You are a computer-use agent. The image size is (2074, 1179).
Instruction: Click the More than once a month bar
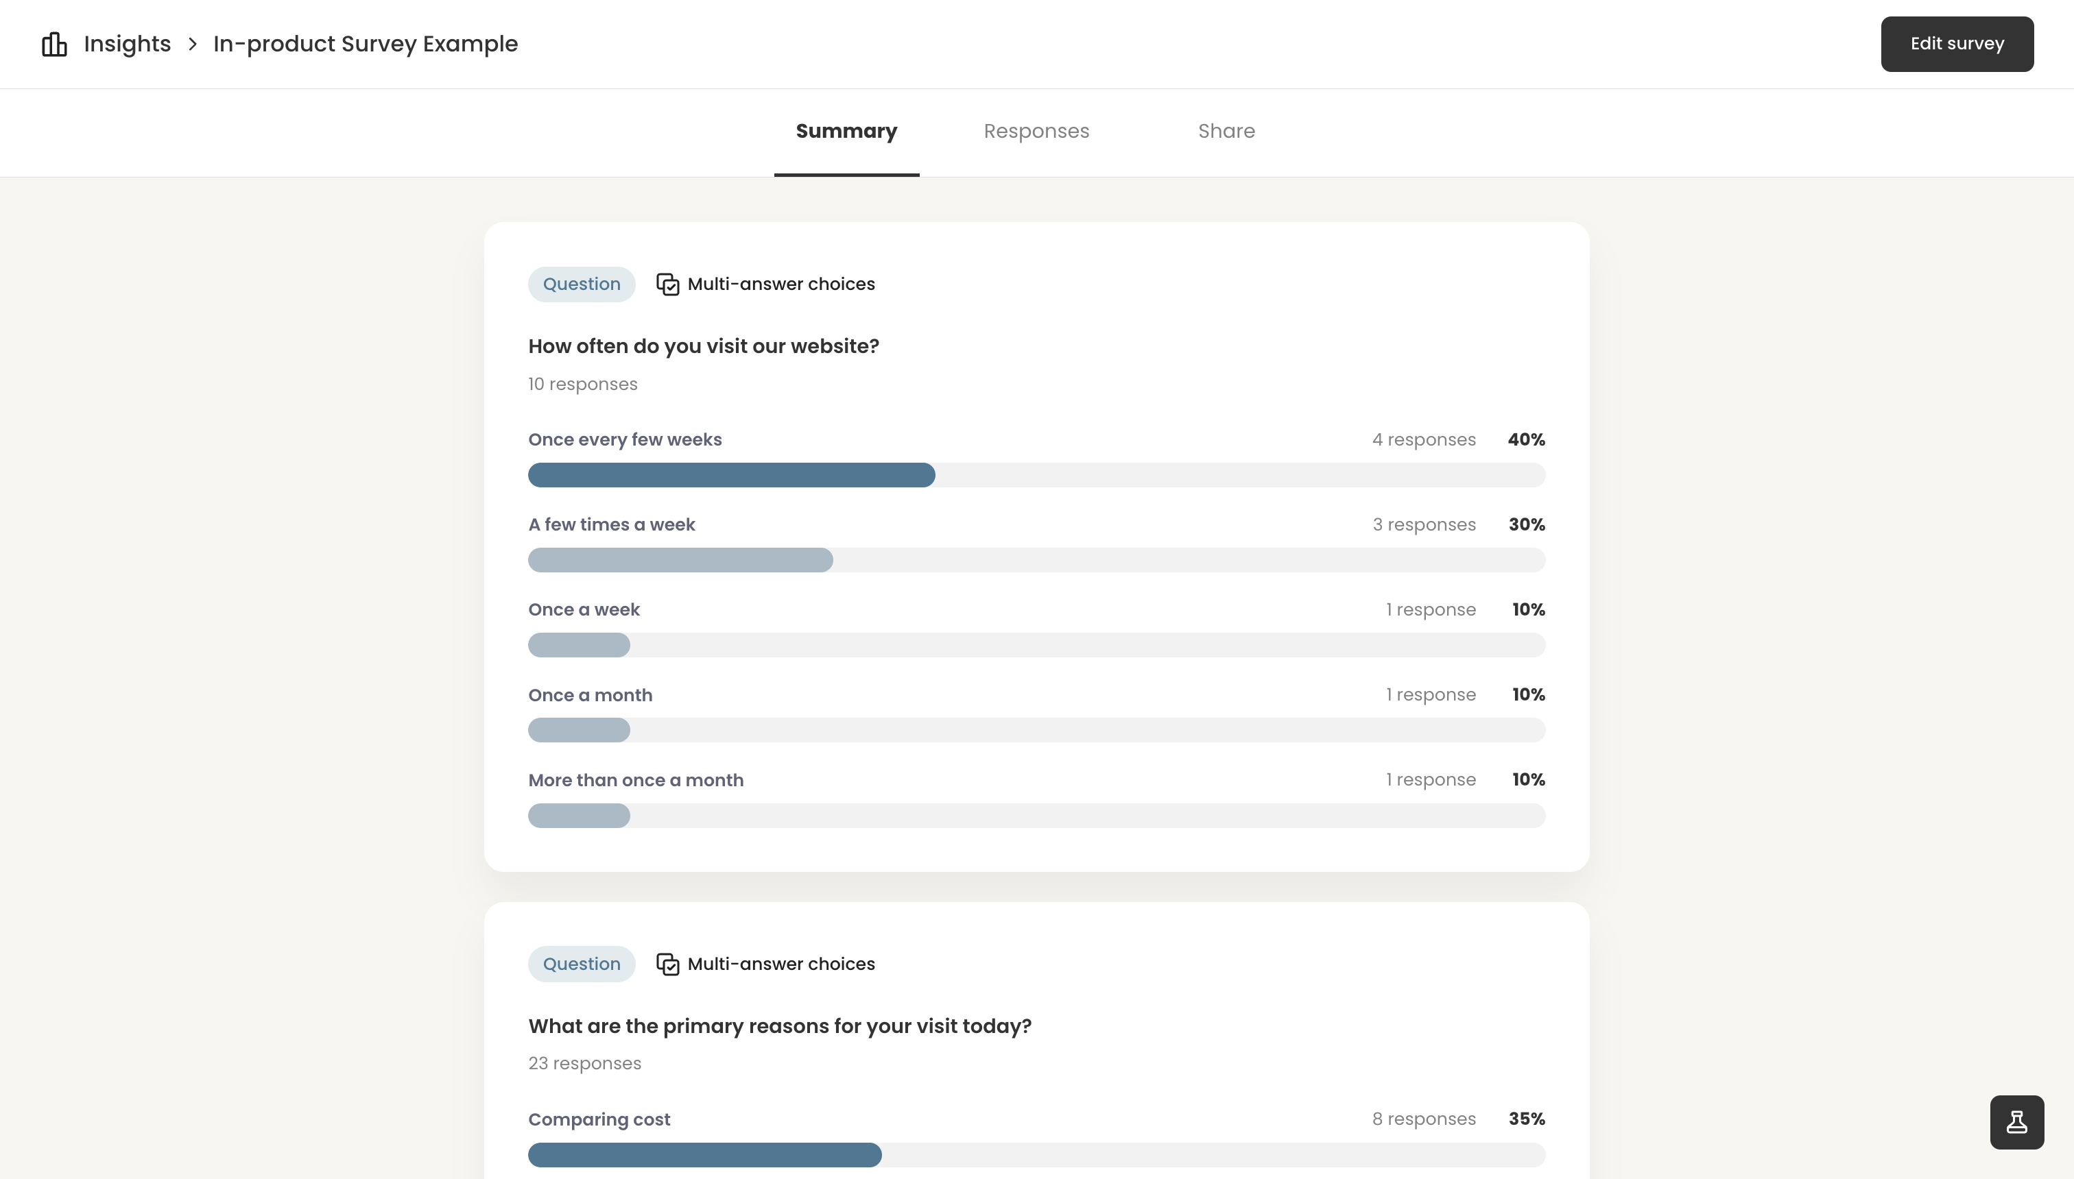pos(1036,814)
